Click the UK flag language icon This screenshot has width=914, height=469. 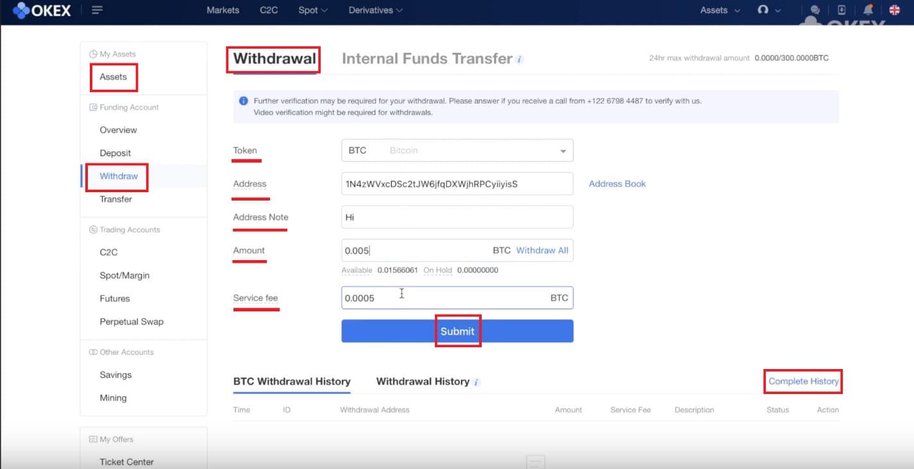(x=895, y=10)
